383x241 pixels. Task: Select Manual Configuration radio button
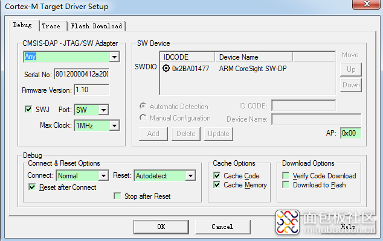pos(143,117)
